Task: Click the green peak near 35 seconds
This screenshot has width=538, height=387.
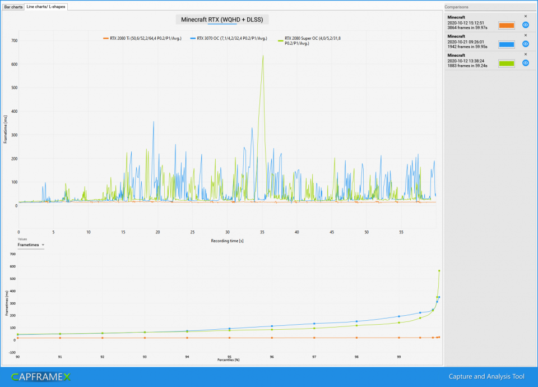Action: 263,56
